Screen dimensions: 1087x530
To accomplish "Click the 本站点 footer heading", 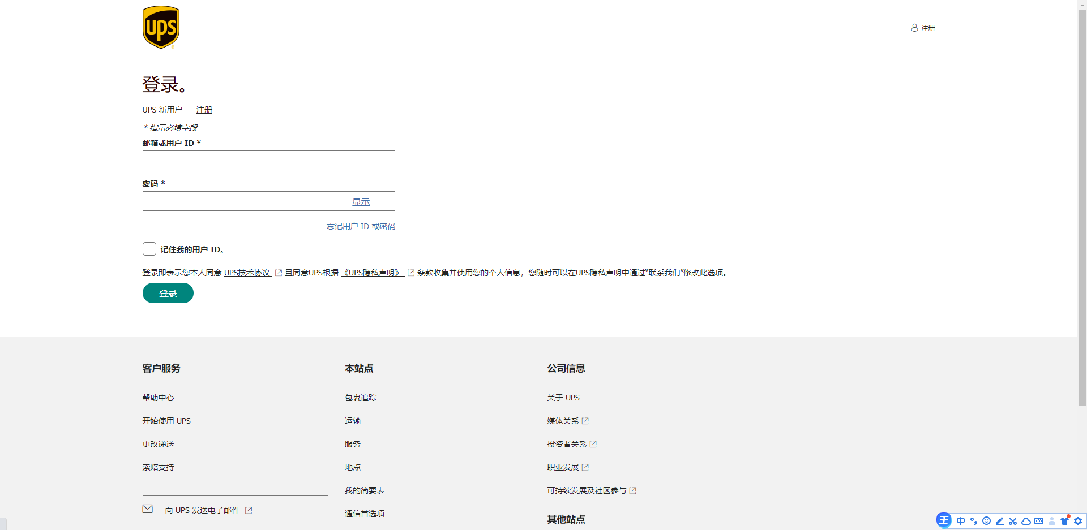I will point(359,368).
